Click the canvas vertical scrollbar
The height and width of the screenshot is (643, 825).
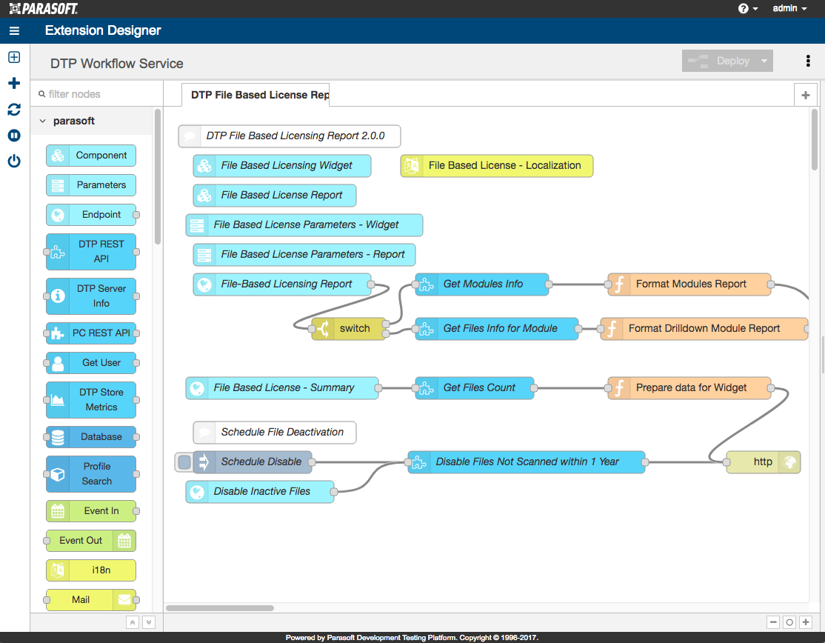point(815,139)
